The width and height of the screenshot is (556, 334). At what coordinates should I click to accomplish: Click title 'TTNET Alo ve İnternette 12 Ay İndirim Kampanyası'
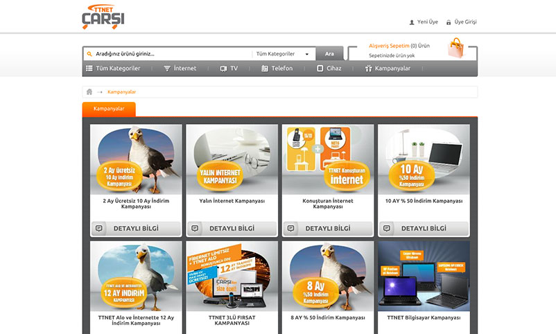point(136,321)
